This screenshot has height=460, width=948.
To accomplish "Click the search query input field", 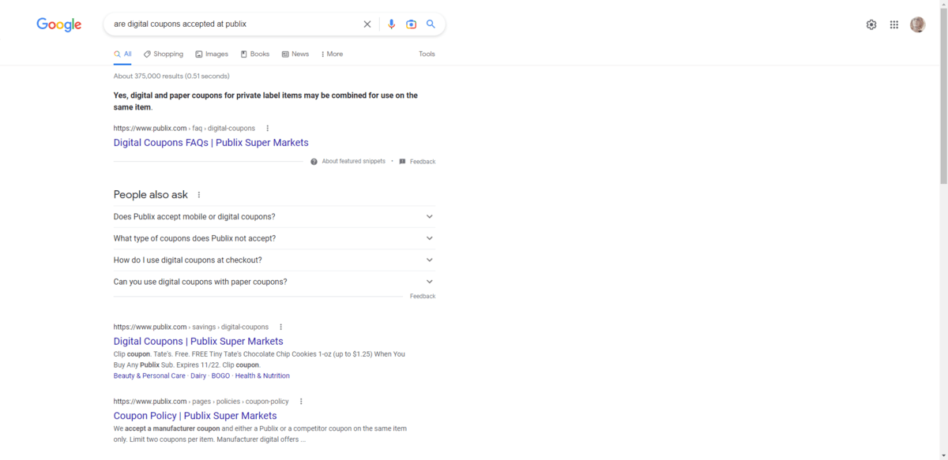I will click(x=235, y=24).
